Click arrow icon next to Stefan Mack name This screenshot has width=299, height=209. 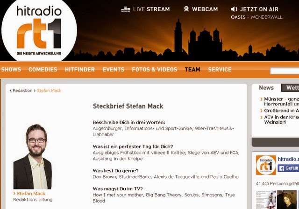click(x=14, y=194)
